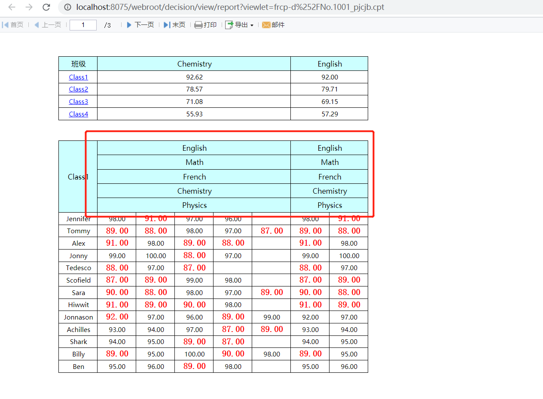
Task: Jump to the last page
Action: (x=174, y=25)
